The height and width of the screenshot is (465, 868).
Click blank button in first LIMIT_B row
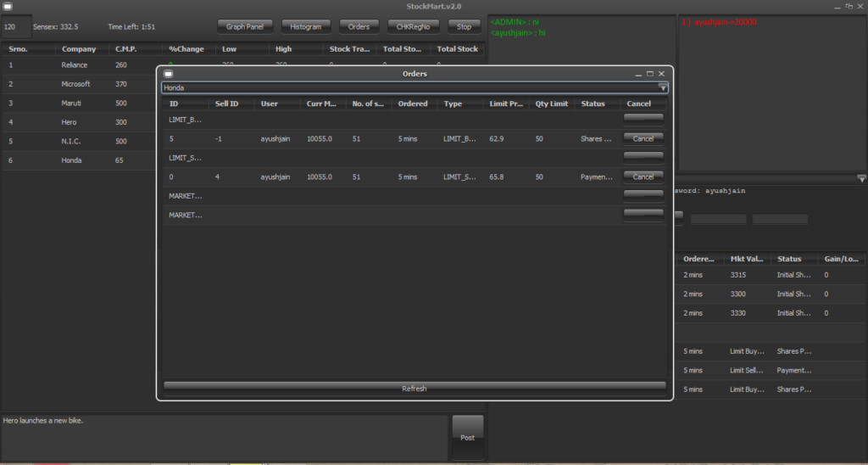click(643, 119)
